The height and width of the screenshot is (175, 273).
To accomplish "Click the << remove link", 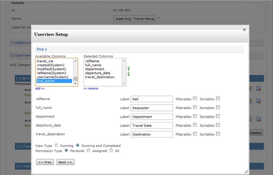I will (x=91, y=88).
